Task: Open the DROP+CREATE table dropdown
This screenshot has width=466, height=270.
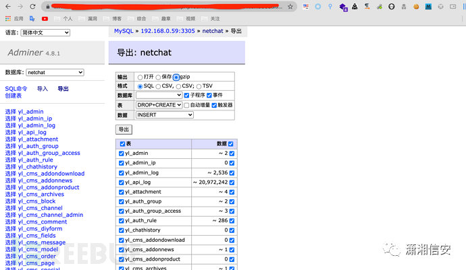Action: coord(159,105)
